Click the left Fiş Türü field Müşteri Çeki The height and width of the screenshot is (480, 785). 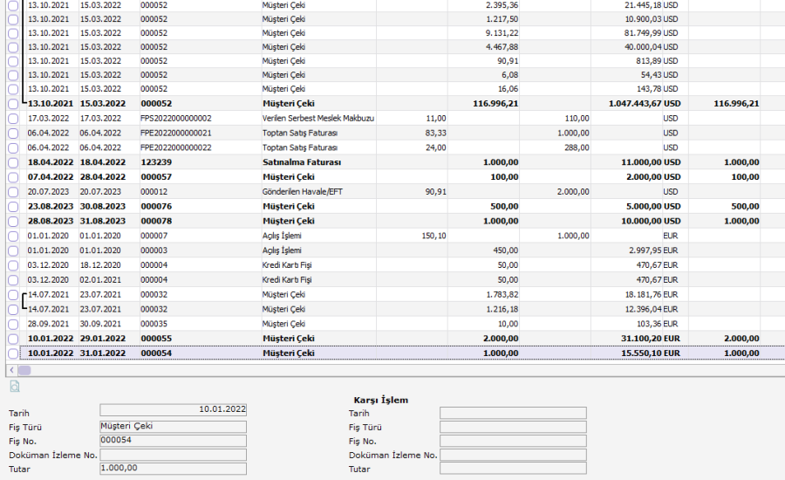point(173,427)
